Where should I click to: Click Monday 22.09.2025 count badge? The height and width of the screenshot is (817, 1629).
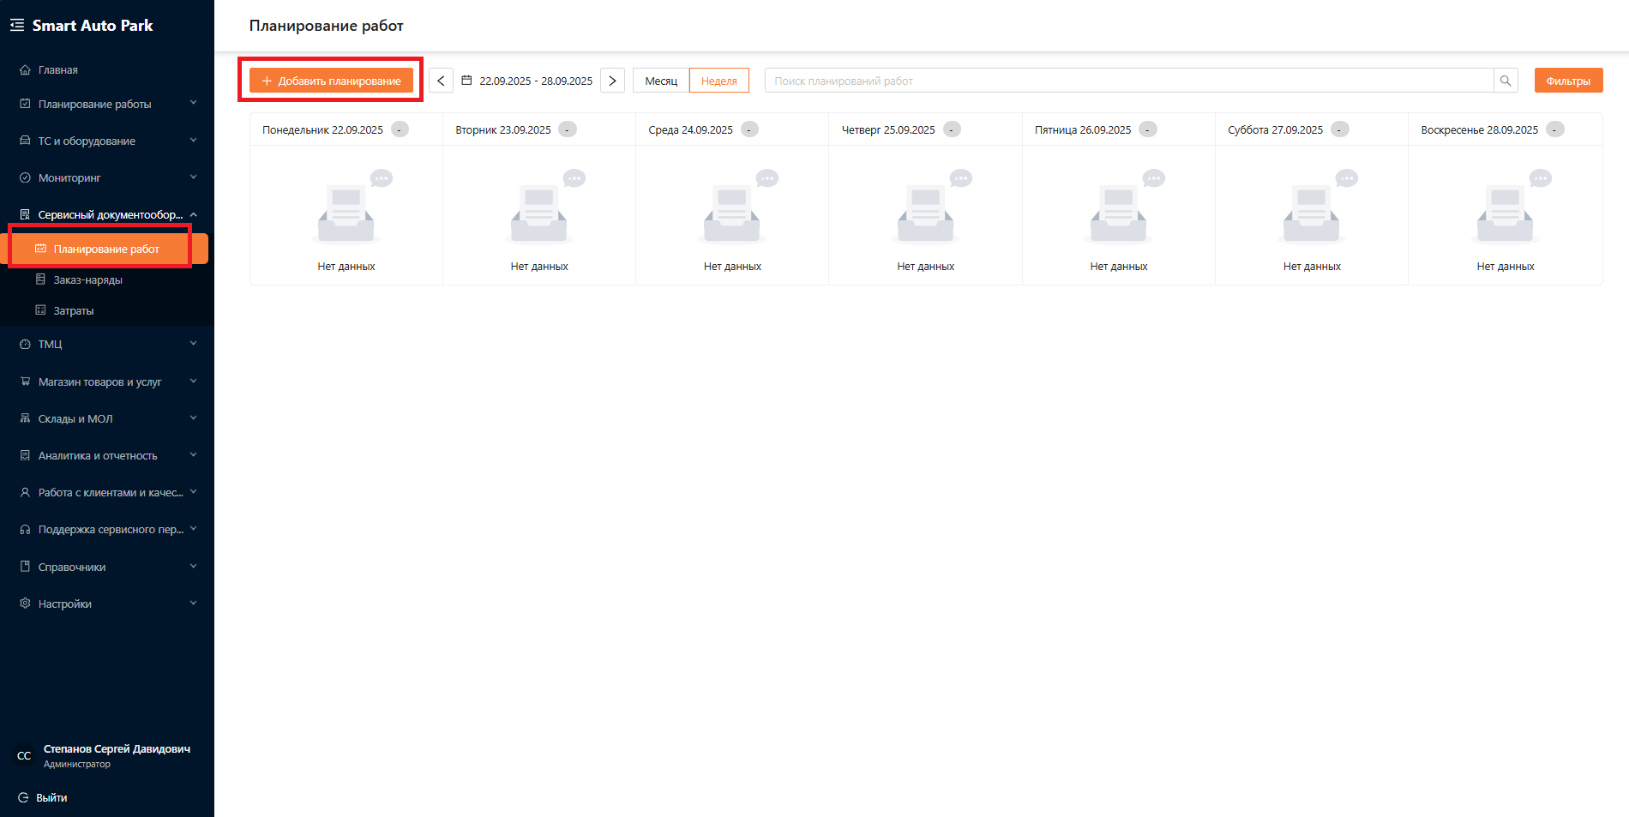[x=400, y=129]
